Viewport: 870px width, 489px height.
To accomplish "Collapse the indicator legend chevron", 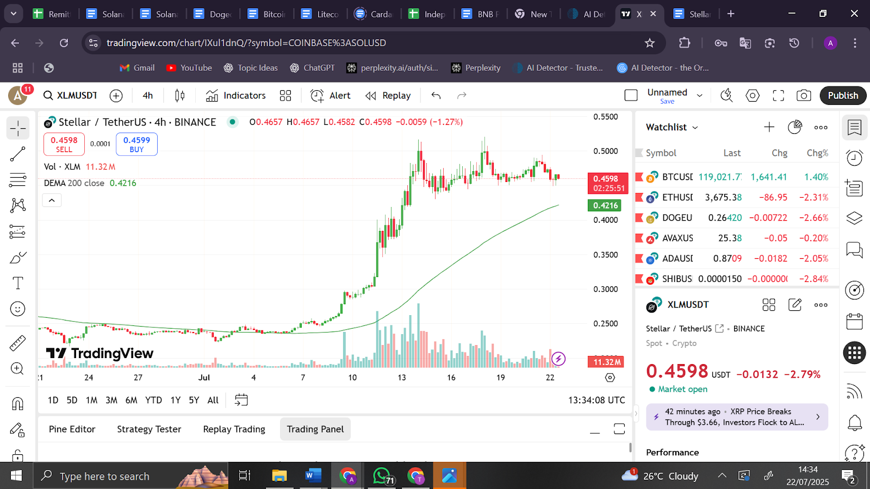I will [x=52, y=200].
